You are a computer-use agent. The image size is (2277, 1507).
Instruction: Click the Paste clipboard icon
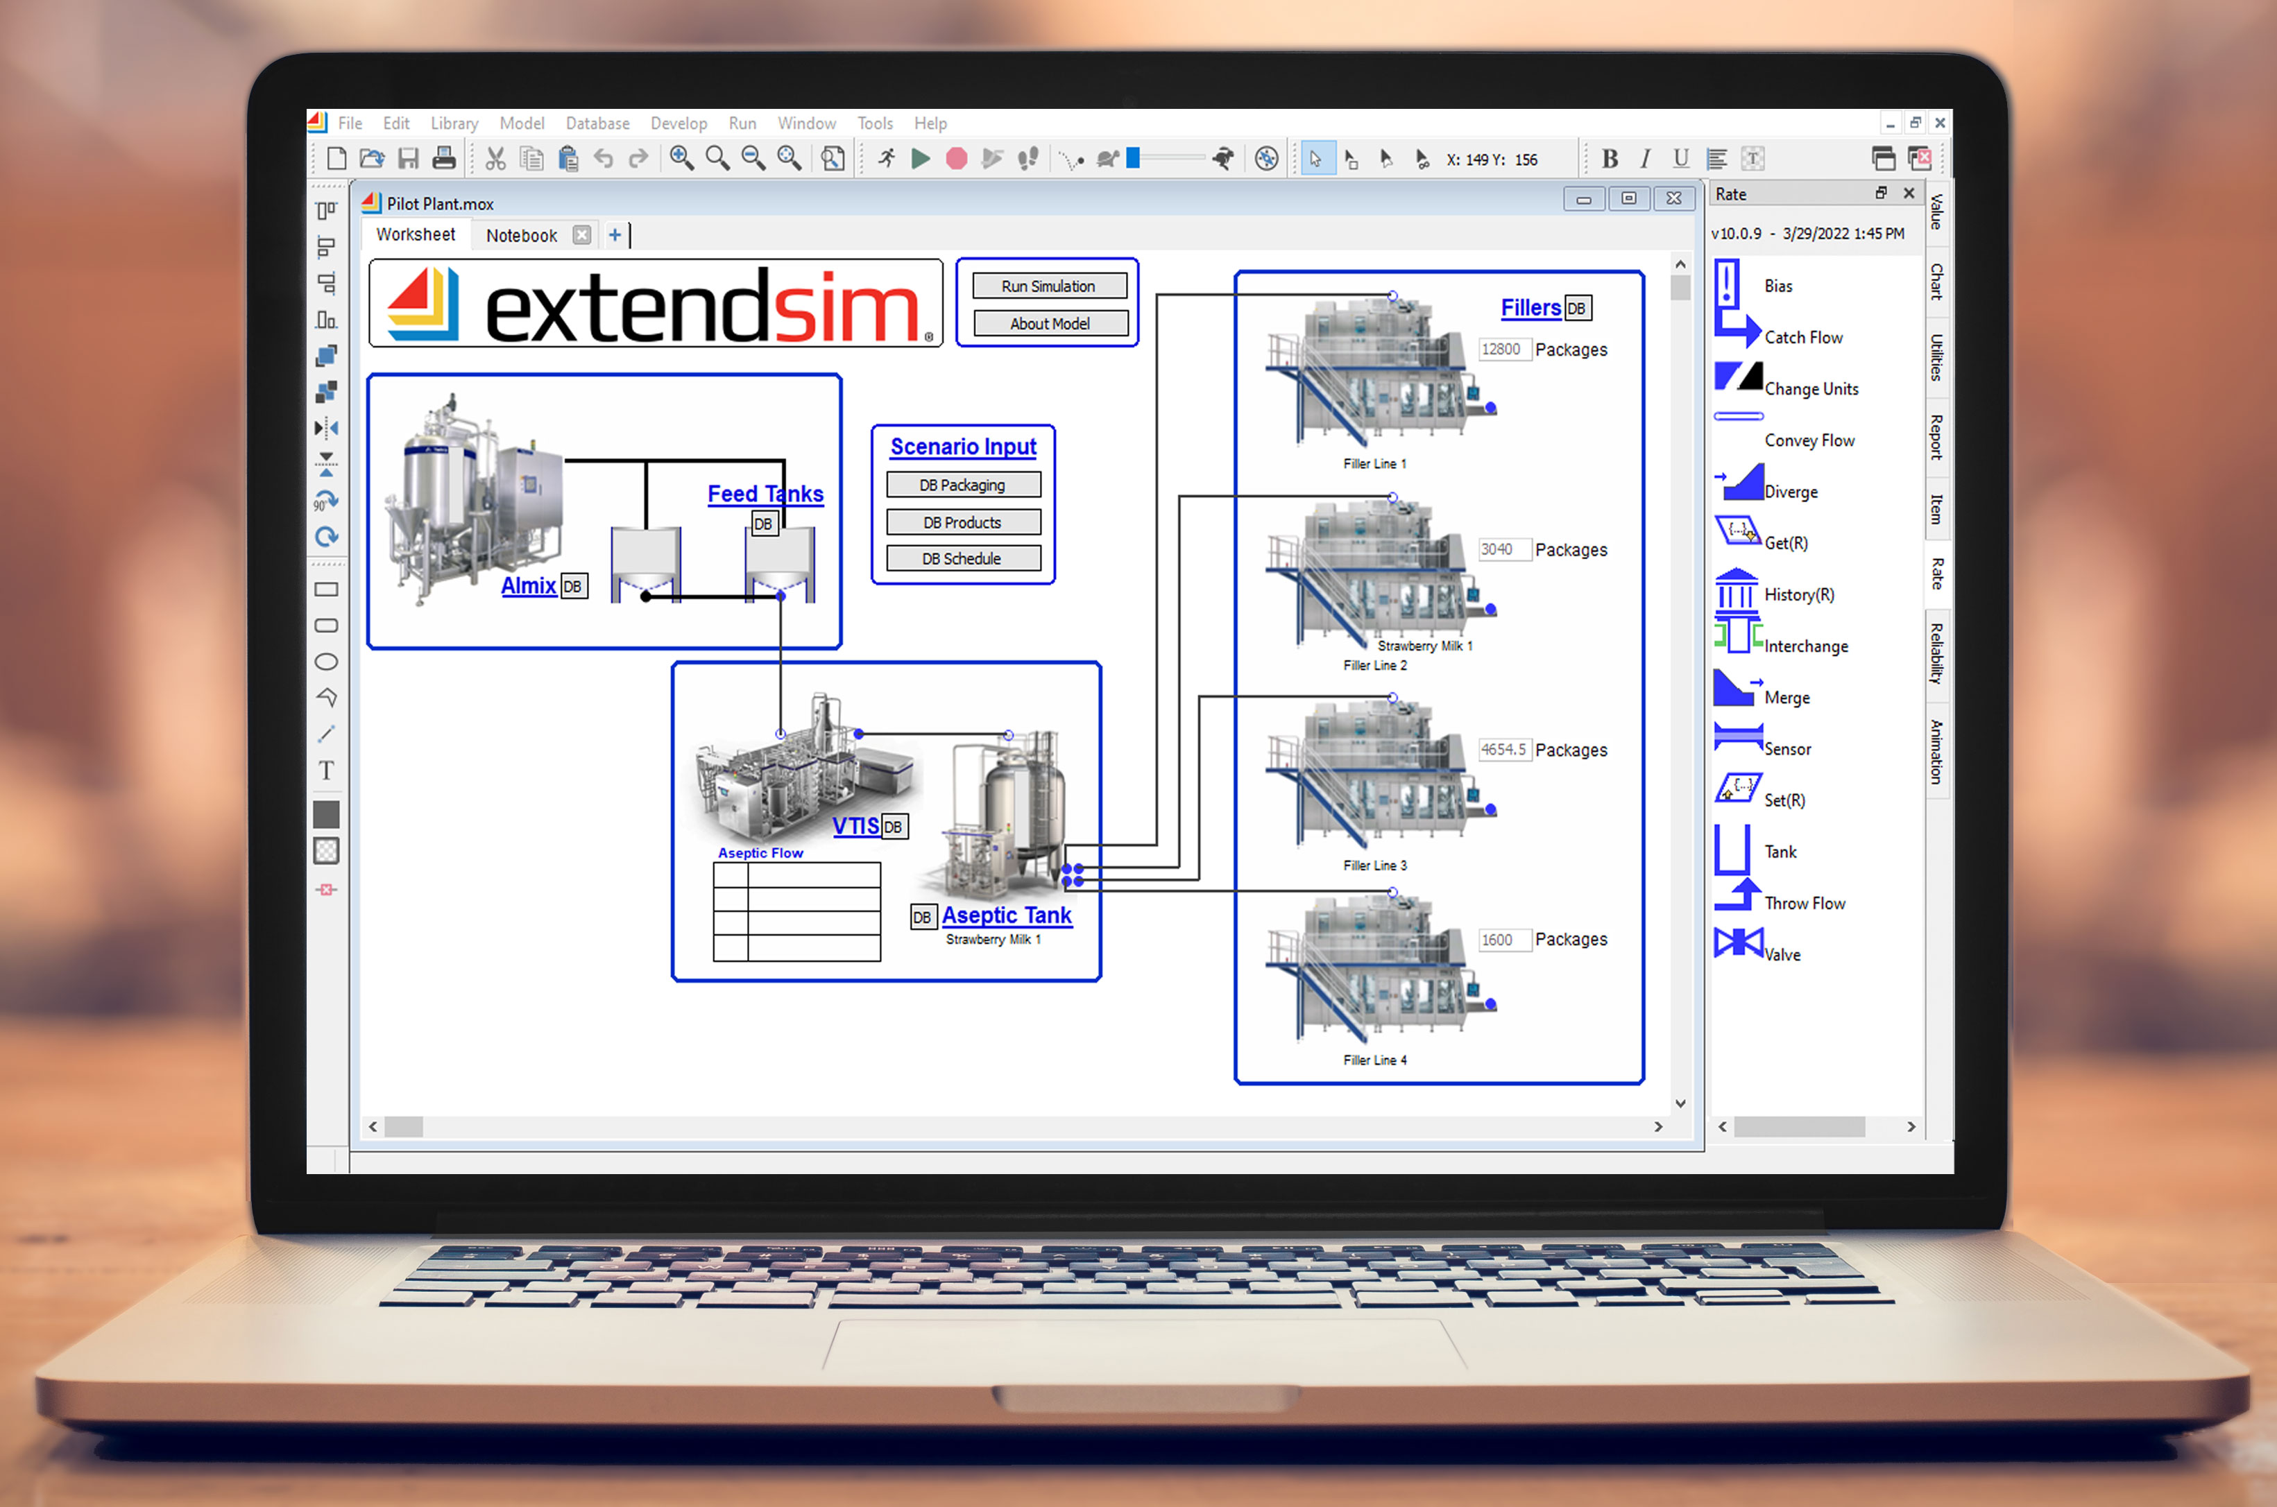pos(568,159)
